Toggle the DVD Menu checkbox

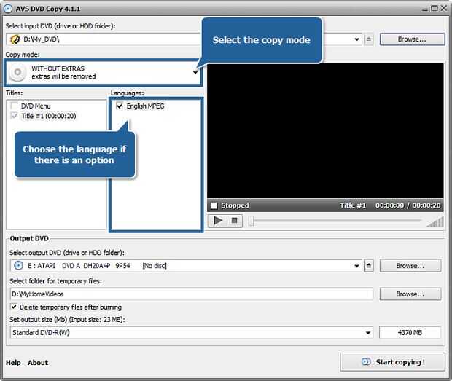[14, 106]
